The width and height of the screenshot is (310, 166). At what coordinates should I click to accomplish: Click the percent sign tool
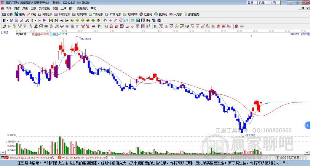pyautogui.click(x=166, y=26)
